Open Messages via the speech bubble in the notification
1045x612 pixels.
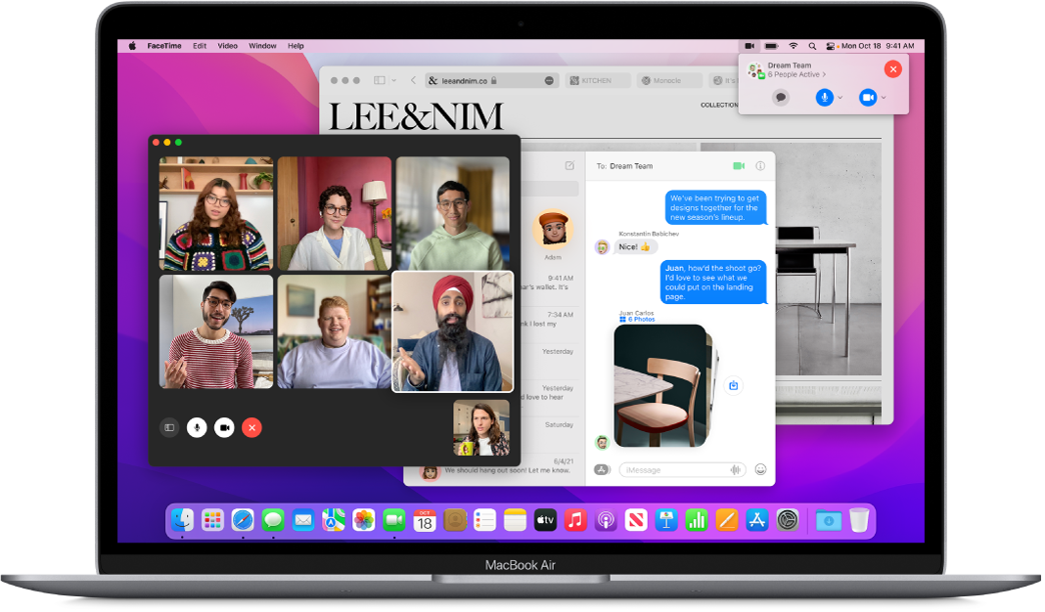[781, 97]
